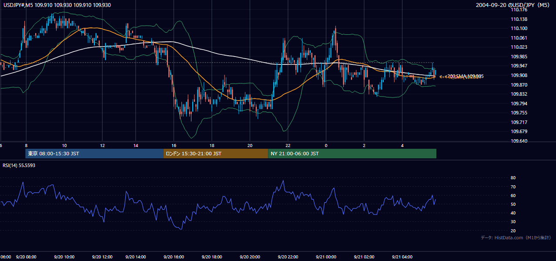Click the 9/21 04:00 time label
The width and height of the screenshot is (556, 261).
point(402,257)
